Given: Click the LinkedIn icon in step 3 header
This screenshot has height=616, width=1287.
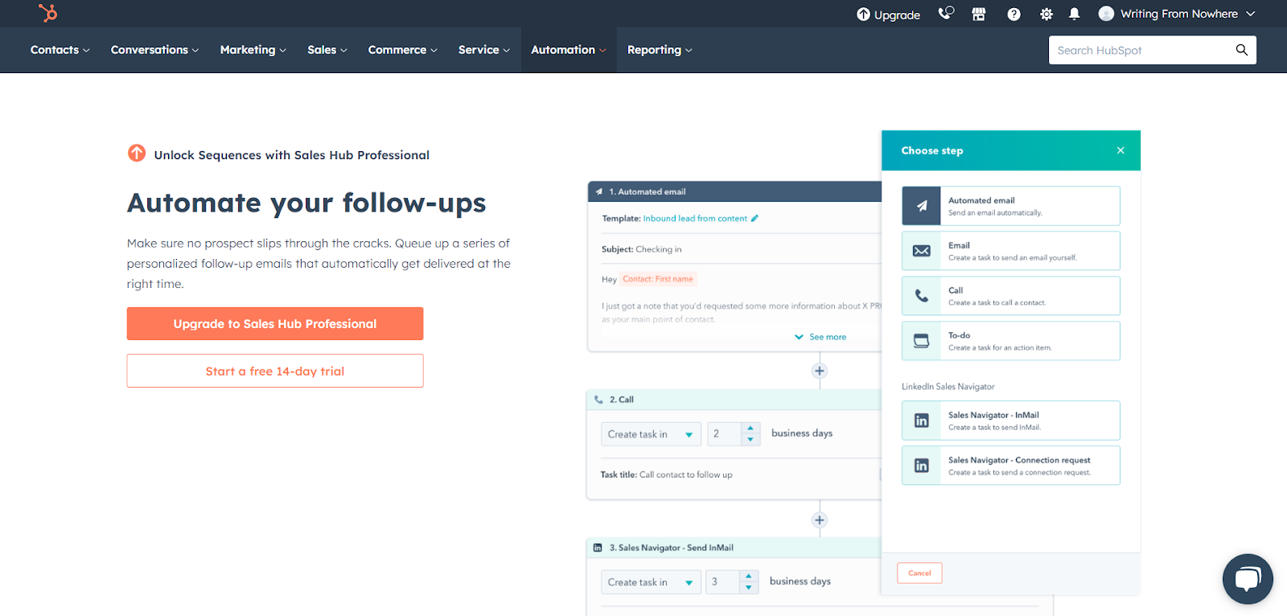Looking at the screenshot, I should (598, 548).
